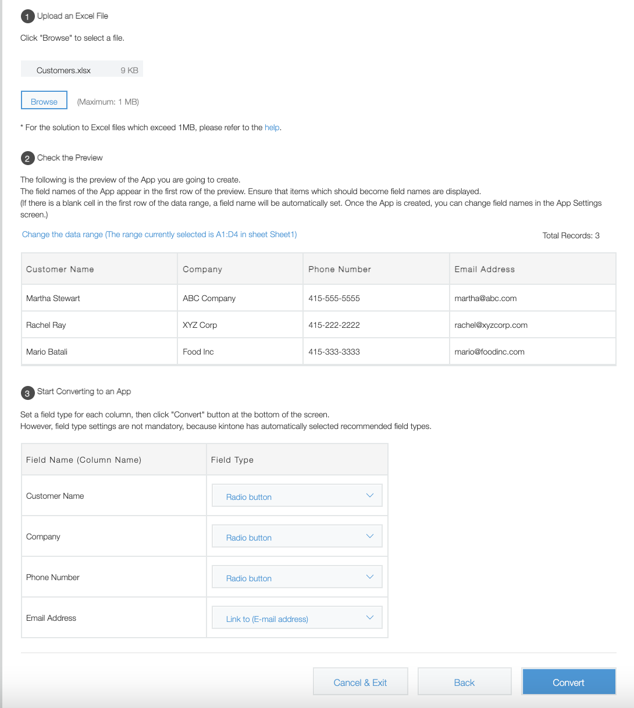Open Customer Name field type dropdown

(297, 496)
